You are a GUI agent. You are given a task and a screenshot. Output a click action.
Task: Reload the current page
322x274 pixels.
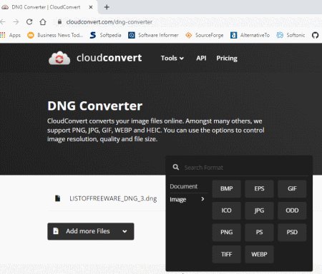coord(29,22)
